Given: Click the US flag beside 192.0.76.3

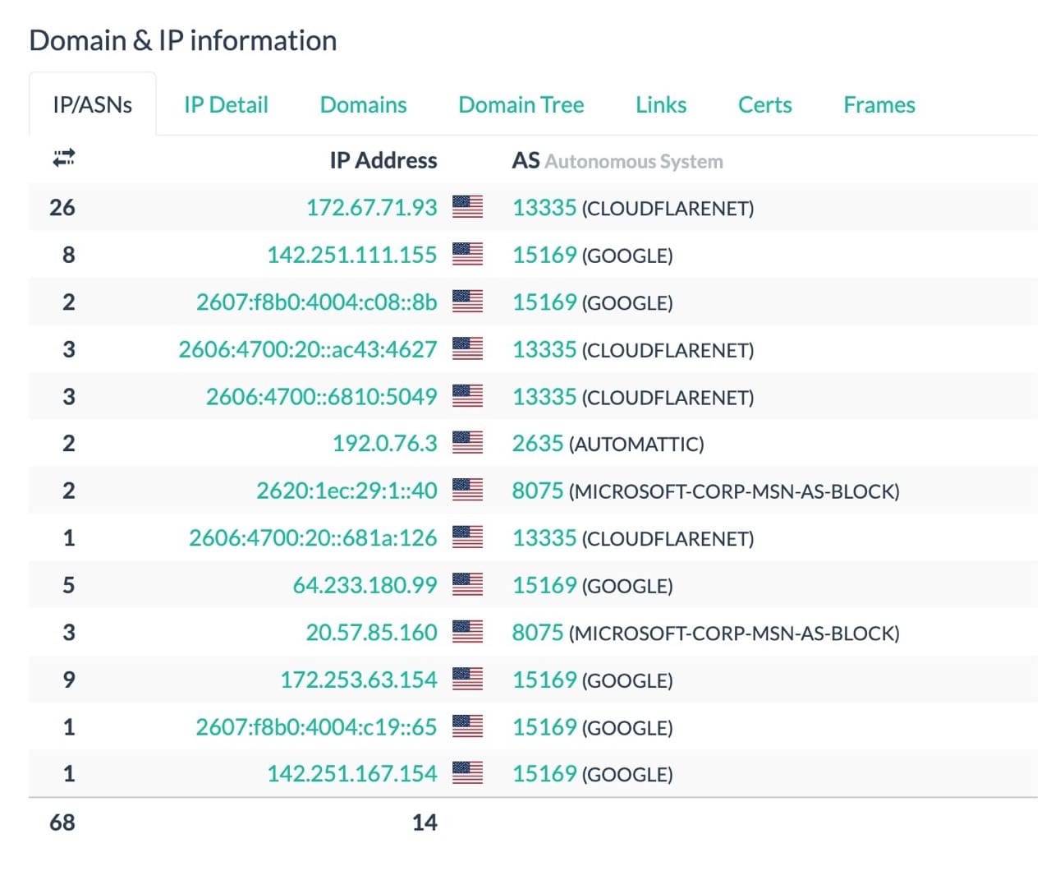Looking at the screenshot, I should (467, 443).
